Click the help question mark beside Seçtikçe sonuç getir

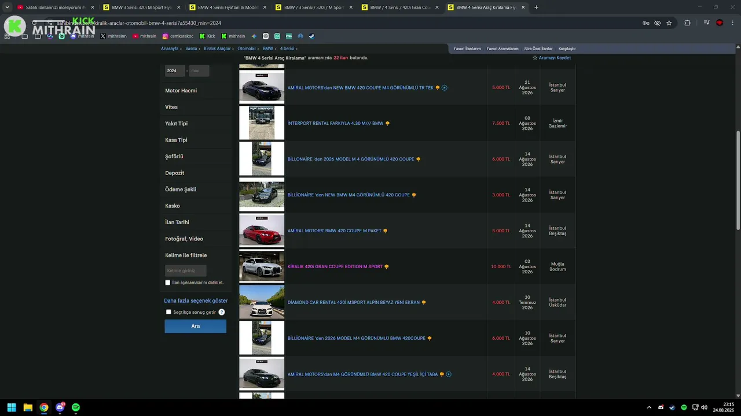coord(222,312)
